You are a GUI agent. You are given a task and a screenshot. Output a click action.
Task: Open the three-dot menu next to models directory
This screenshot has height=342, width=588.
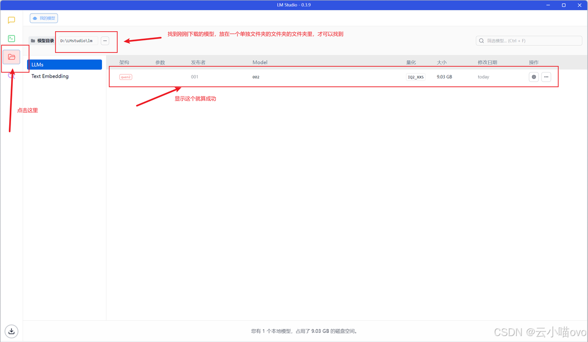point(105,41)
